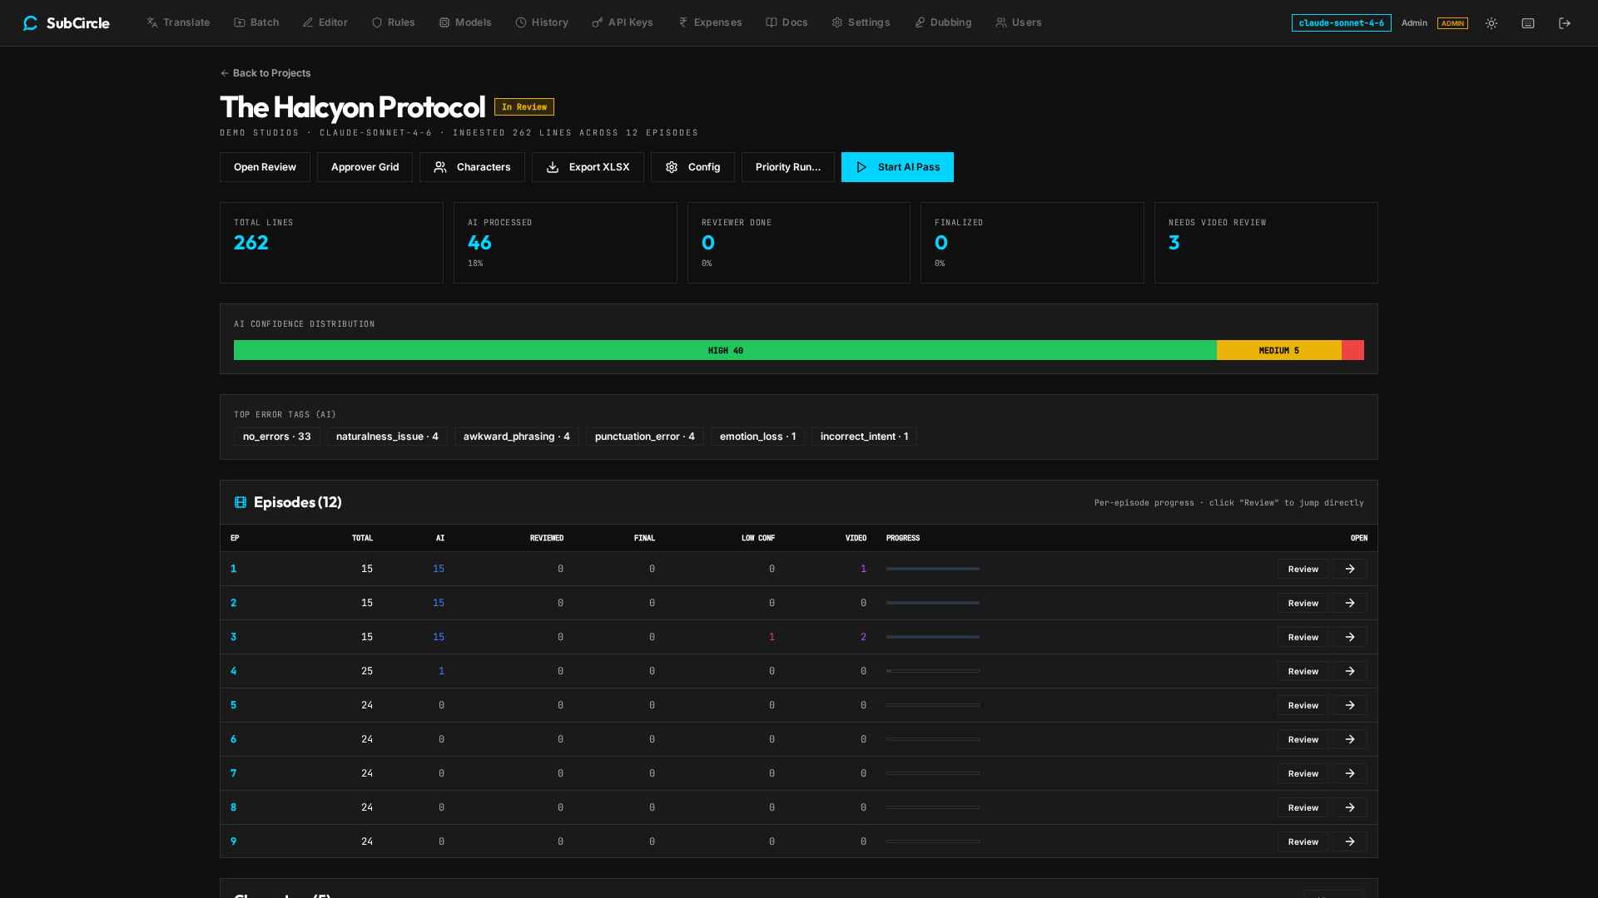Click the Open Review button

(x=265, y=167)
